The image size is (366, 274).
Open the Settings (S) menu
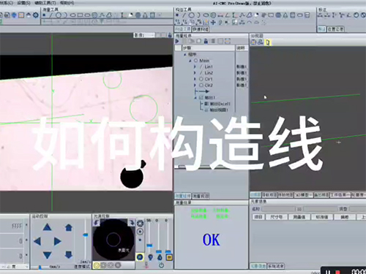click(23, 3)
